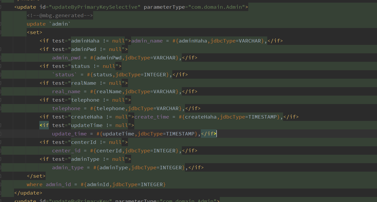The image size is (377, 202).
Task: Click the real_name column name
Action: [66, 91]
